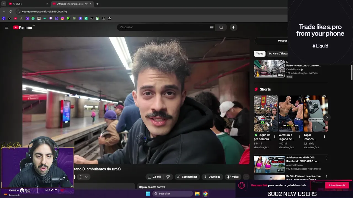The width and height of the screenshot is (353, 198).
Task: Open options for 'Adolescentes MIMADOS' video
Action: [x=326, y=158]
